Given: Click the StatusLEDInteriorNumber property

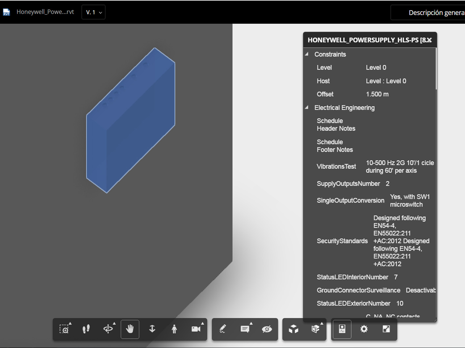Looking at the screenshot, I should pos(352,277).
